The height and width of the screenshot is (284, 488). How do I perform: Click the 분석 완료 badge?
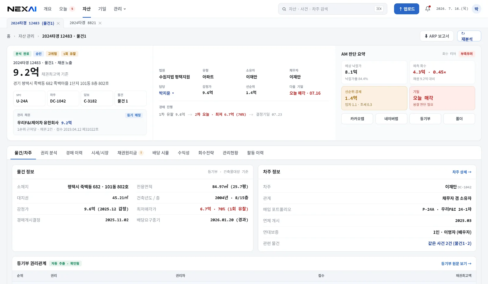coord(22,54)
